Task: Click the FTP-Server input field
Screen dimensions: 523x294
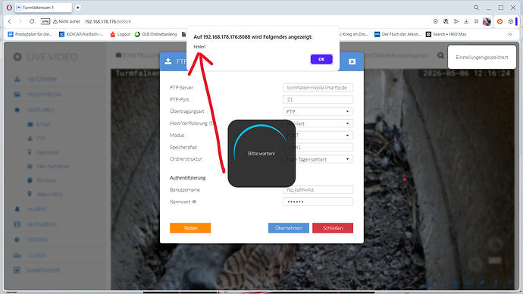Action: 318,88
